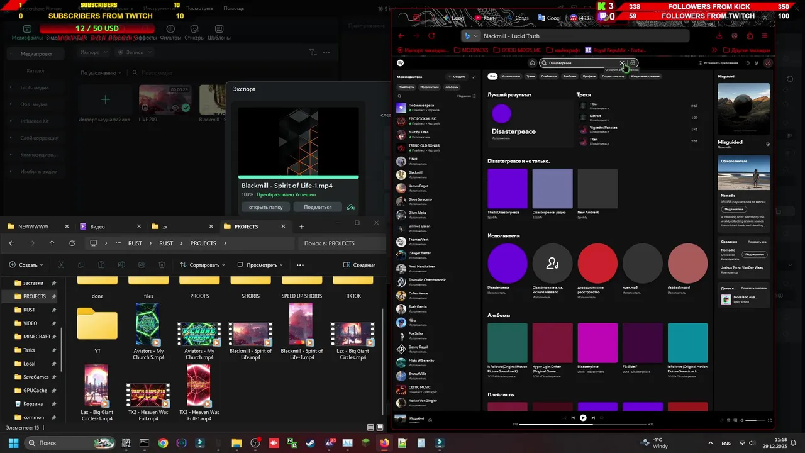
Task: Click the Поиск в: PROJECTS search field
Action: [x=341, y=243]
